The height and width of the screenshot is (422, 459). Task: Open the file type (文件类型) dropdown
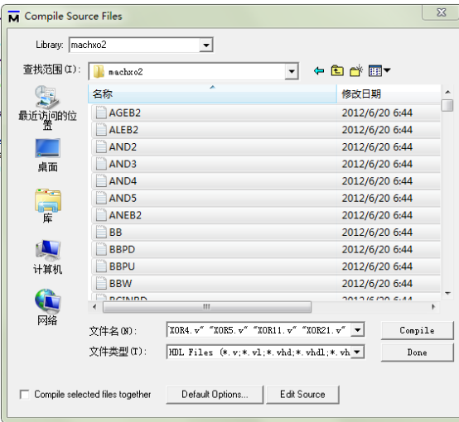click(x=357, y=352)
